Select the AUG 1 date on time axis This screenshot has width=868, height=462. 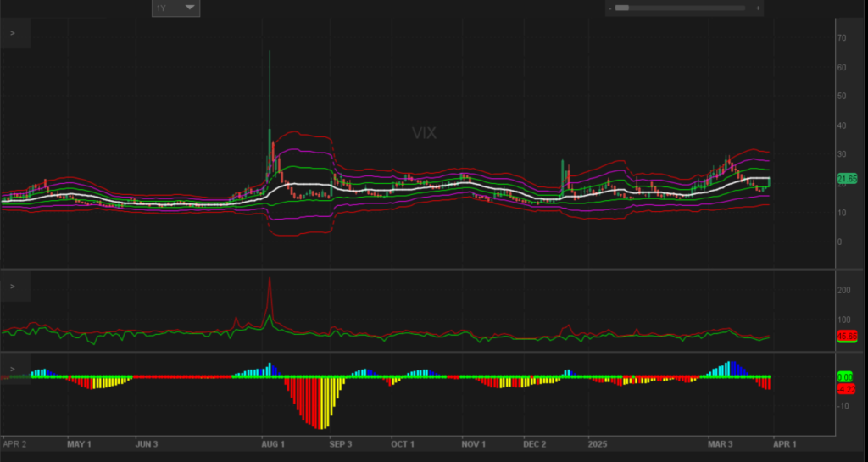click(x=273, y=443)
